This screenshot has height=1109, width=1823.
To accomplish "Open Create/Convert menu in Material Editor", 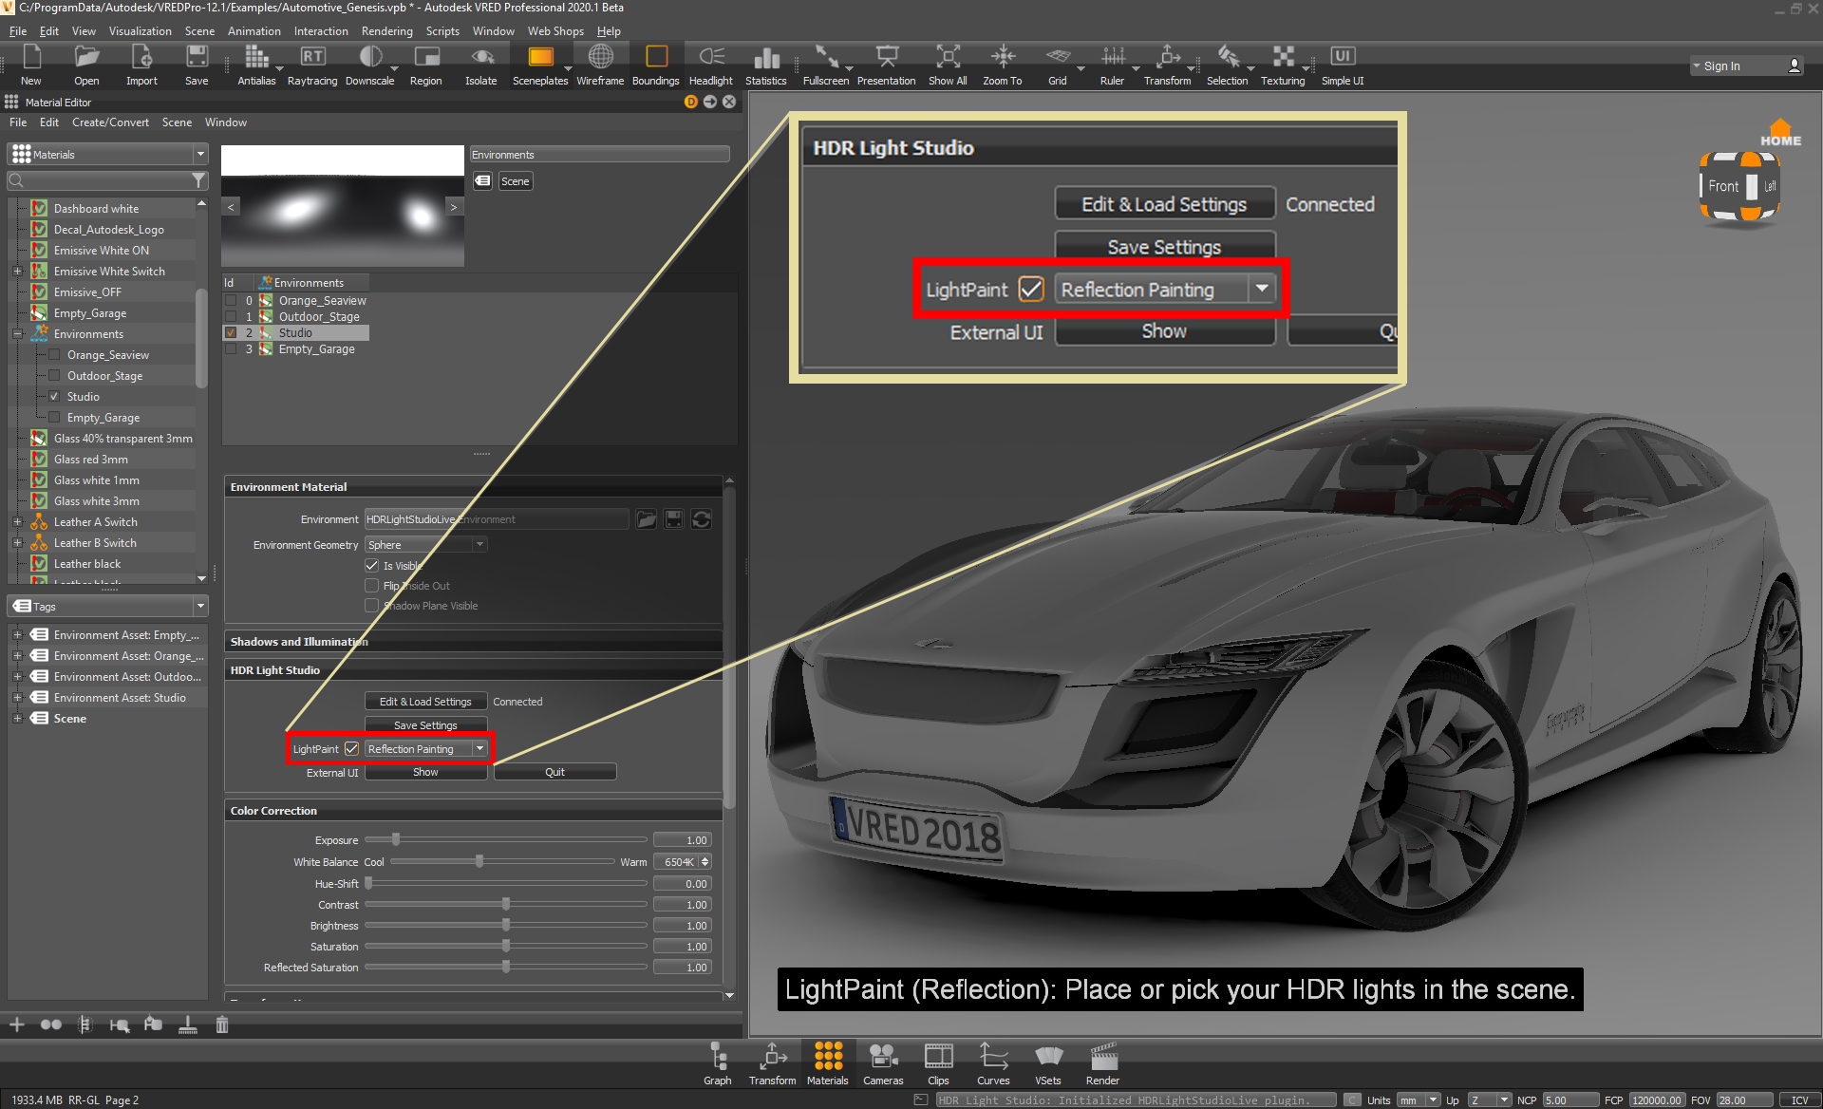I will [110, 122].
